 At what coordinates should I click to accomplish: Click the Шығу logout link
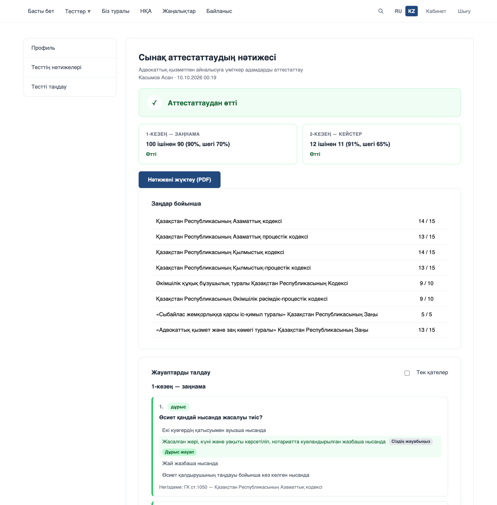[464, 11]
